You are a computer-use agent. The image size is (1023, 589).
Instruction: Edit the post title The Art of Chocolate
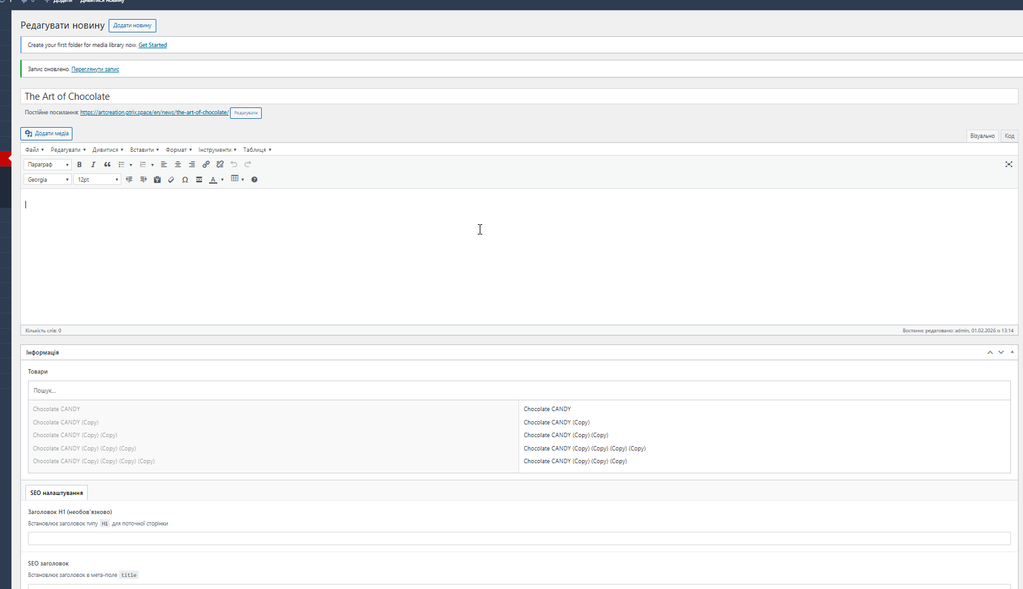click(x=519, y=97)
